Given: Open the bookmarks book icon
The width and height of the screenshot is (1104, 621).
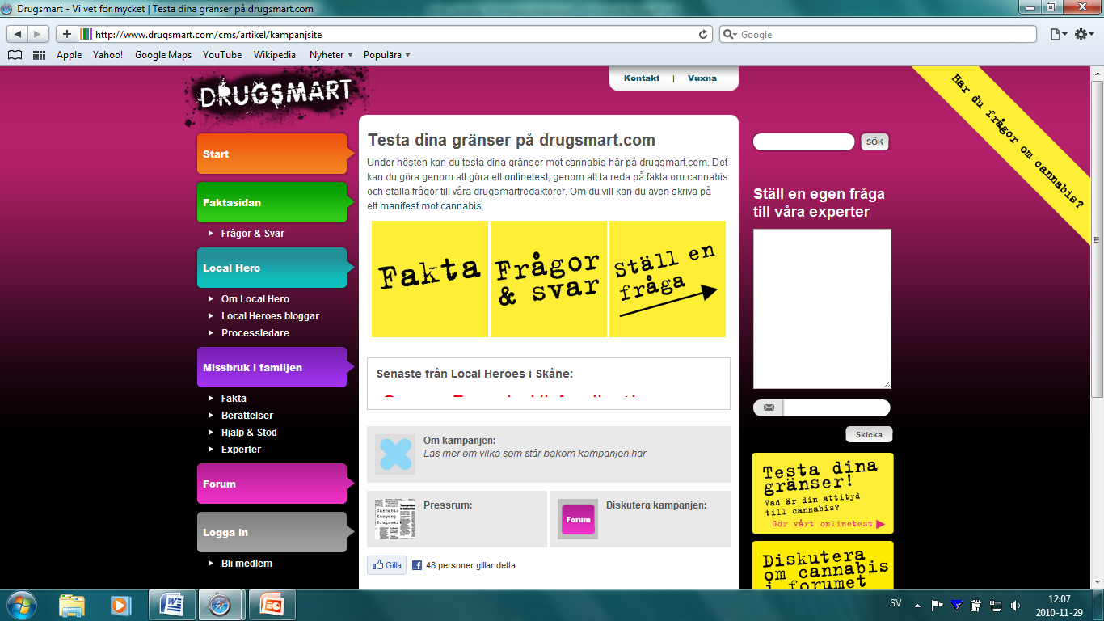Looking at the screenshot, I should tap(15, 55).
